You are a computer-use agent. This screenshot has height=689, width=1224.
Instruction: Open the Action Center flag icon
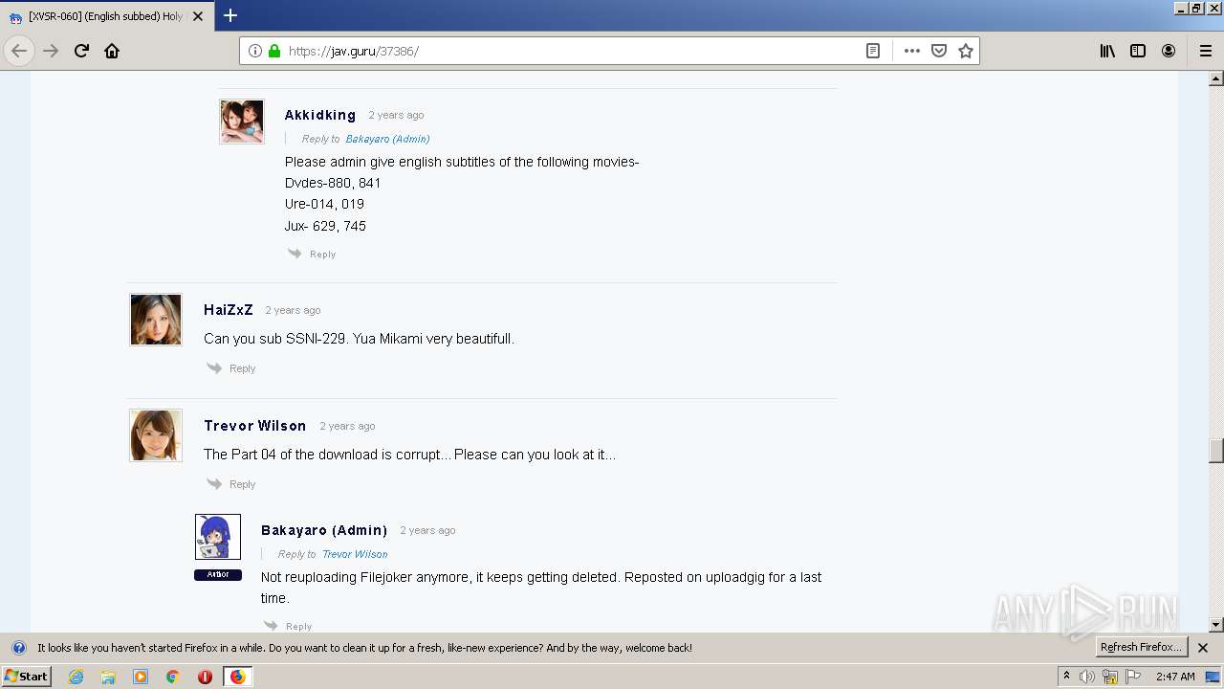[1132, 677]
